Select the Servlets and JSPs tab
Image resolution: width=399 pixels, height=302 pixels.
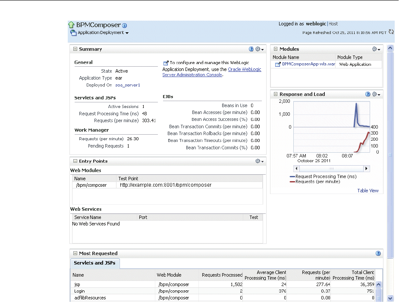pos(94,263)
